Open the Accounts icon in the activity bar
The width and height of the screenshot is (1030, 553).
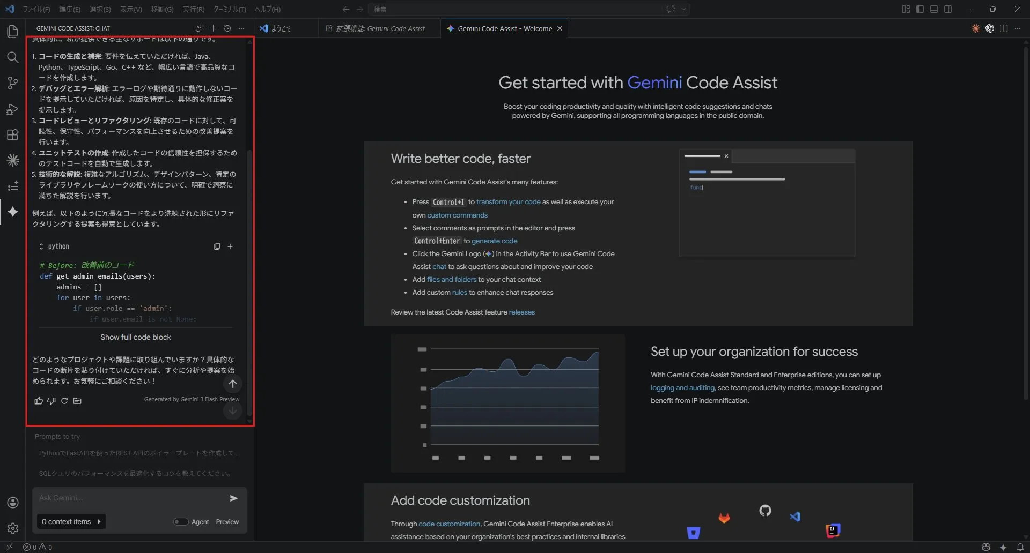(x=12, y=503)
